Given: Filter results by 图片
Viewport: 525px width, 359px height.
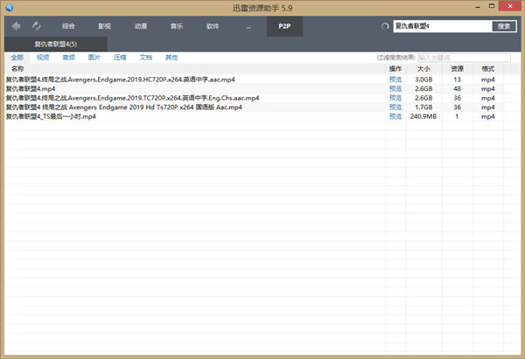Looking at the screenshot, I should coord(94,58).
